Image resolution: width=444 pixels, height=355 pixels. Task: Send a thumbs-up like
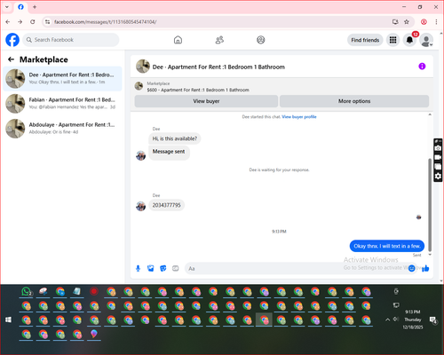[425, 268]
